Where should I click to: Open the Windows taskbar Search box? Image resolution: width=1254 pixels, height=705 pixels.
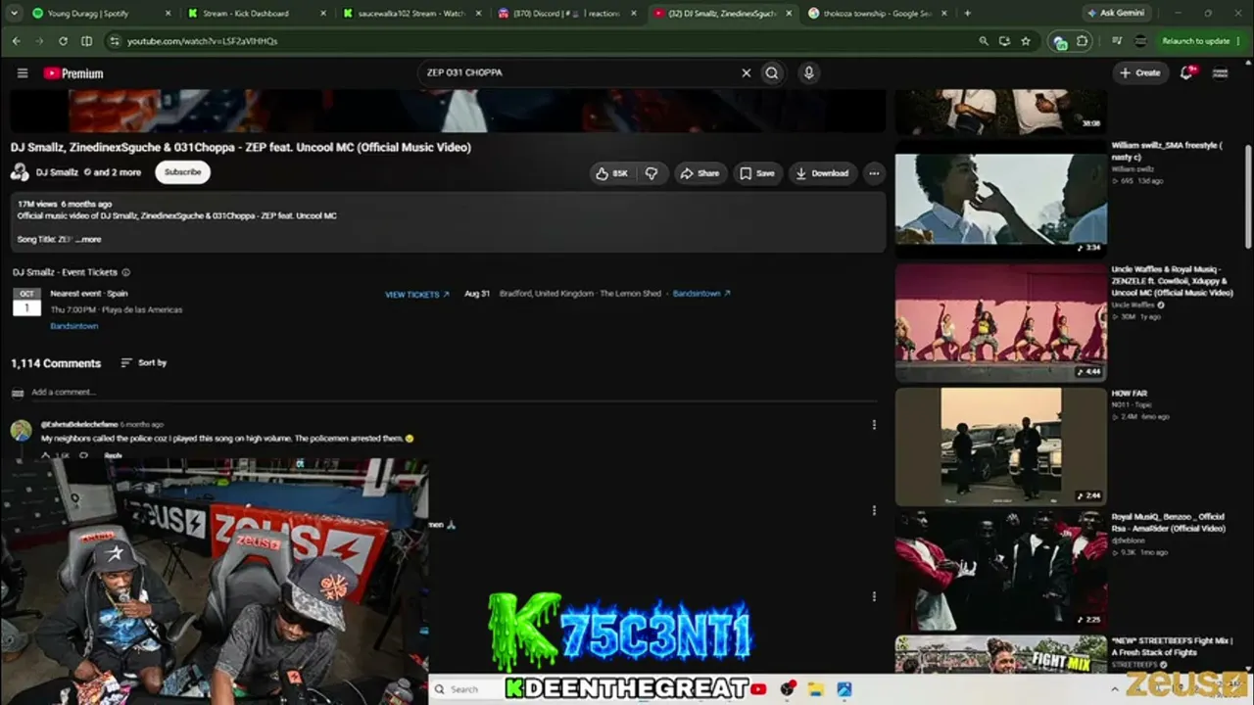[463, 689]
